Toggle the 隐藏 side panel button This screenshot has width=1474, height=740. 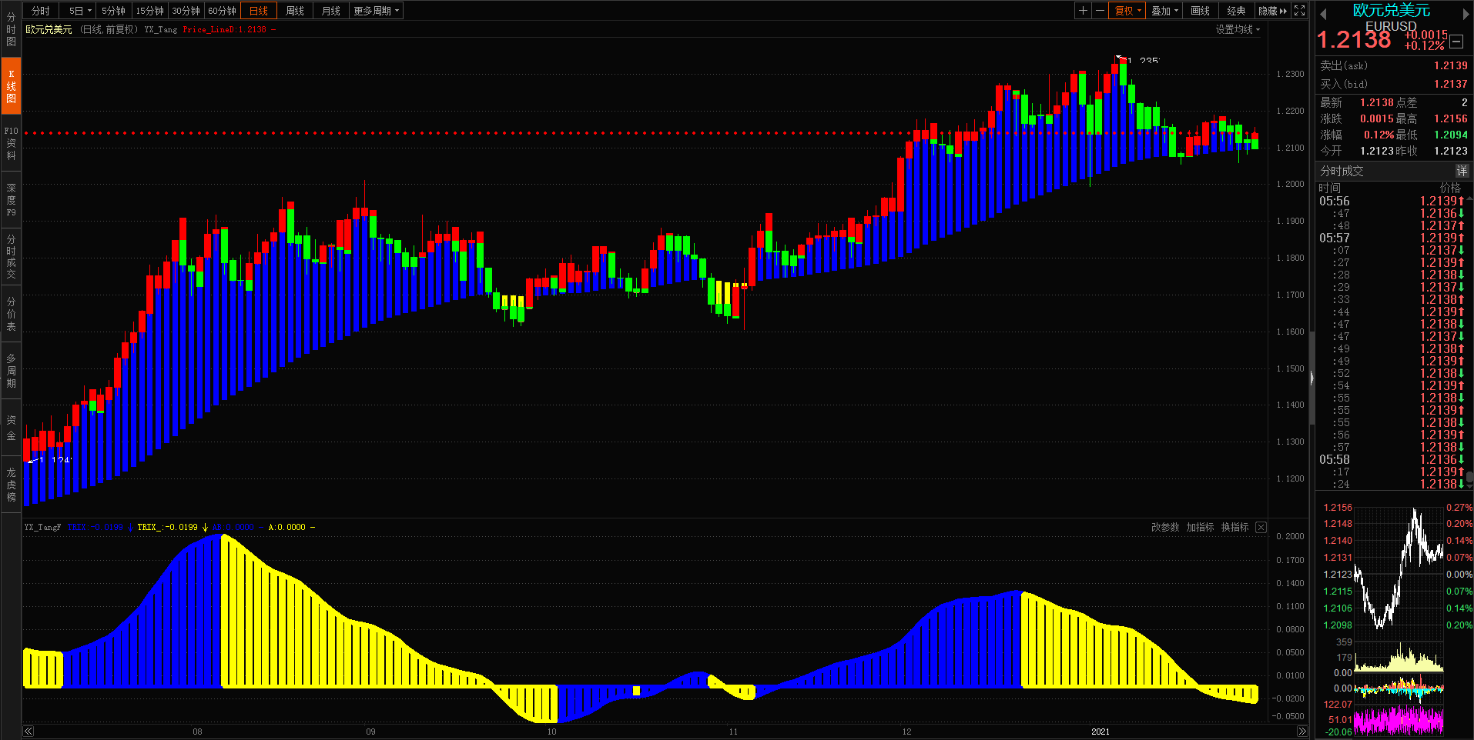coord(1272,11)
